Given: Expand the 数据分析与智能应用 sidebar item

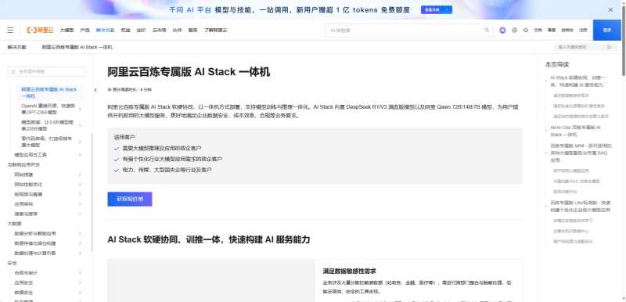Looking at the screenshot, I should pos(81,233).
